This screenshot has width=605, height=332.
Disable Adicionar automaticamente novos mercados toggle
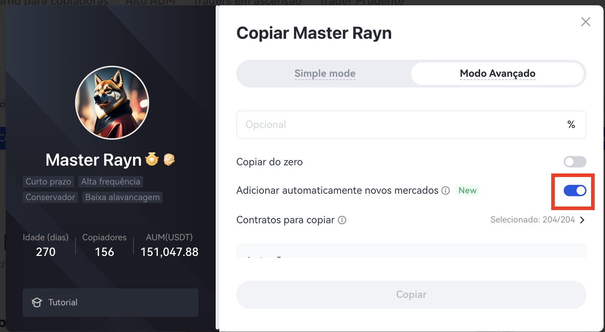pyautogui.click(x=575, y=191)
